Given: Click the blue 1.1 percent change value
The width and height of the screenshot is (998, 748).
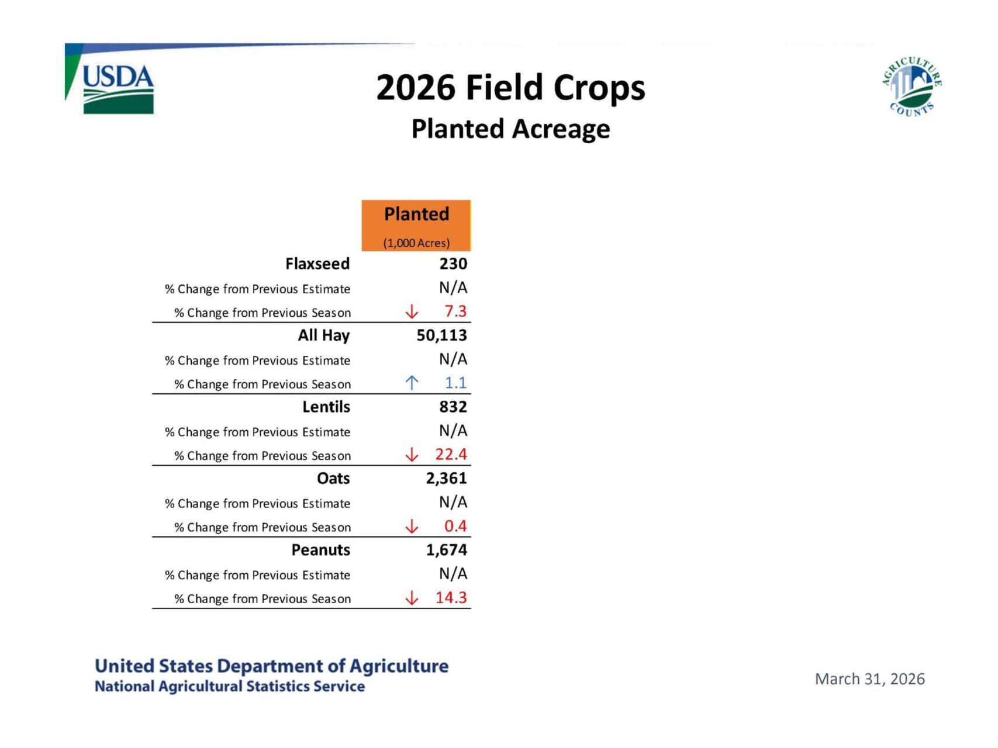Looking at the screenshot, I should tap(455, 383).
